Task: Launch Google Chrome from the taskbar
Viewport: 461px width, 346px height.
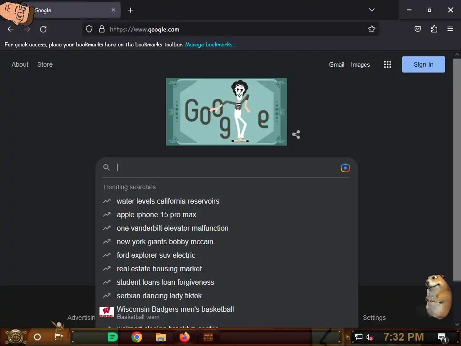Action: 137,337
